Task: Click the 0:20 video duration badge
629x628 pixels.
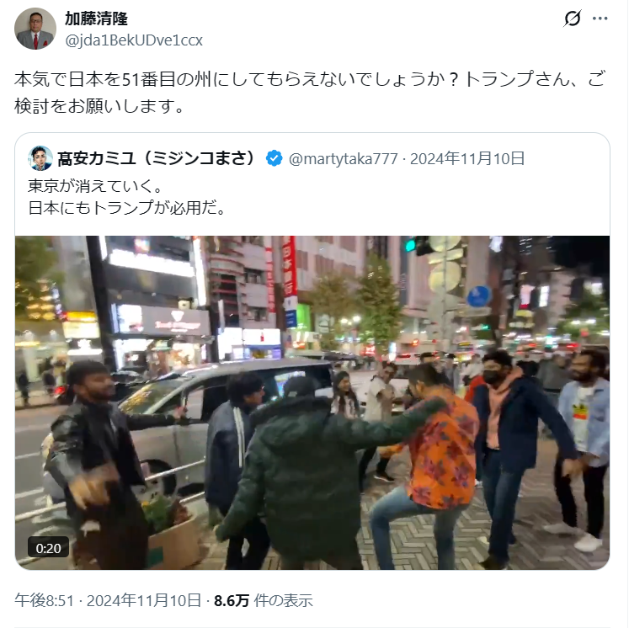Action: [48, 548]
